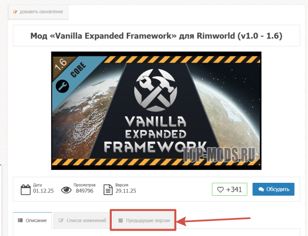This screenshot has width=308, height=236.
Task: Click the views count 849796
Action: tap(84, 191)
